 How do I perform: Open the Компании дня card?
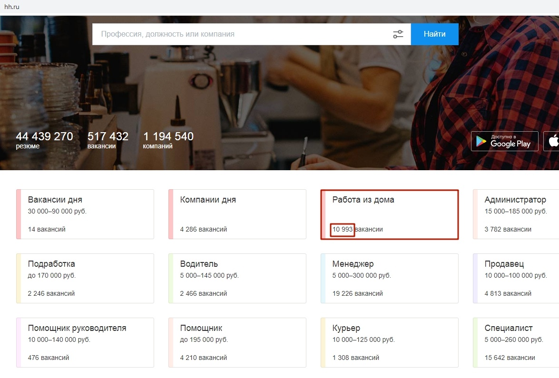[x=237, y=214]
